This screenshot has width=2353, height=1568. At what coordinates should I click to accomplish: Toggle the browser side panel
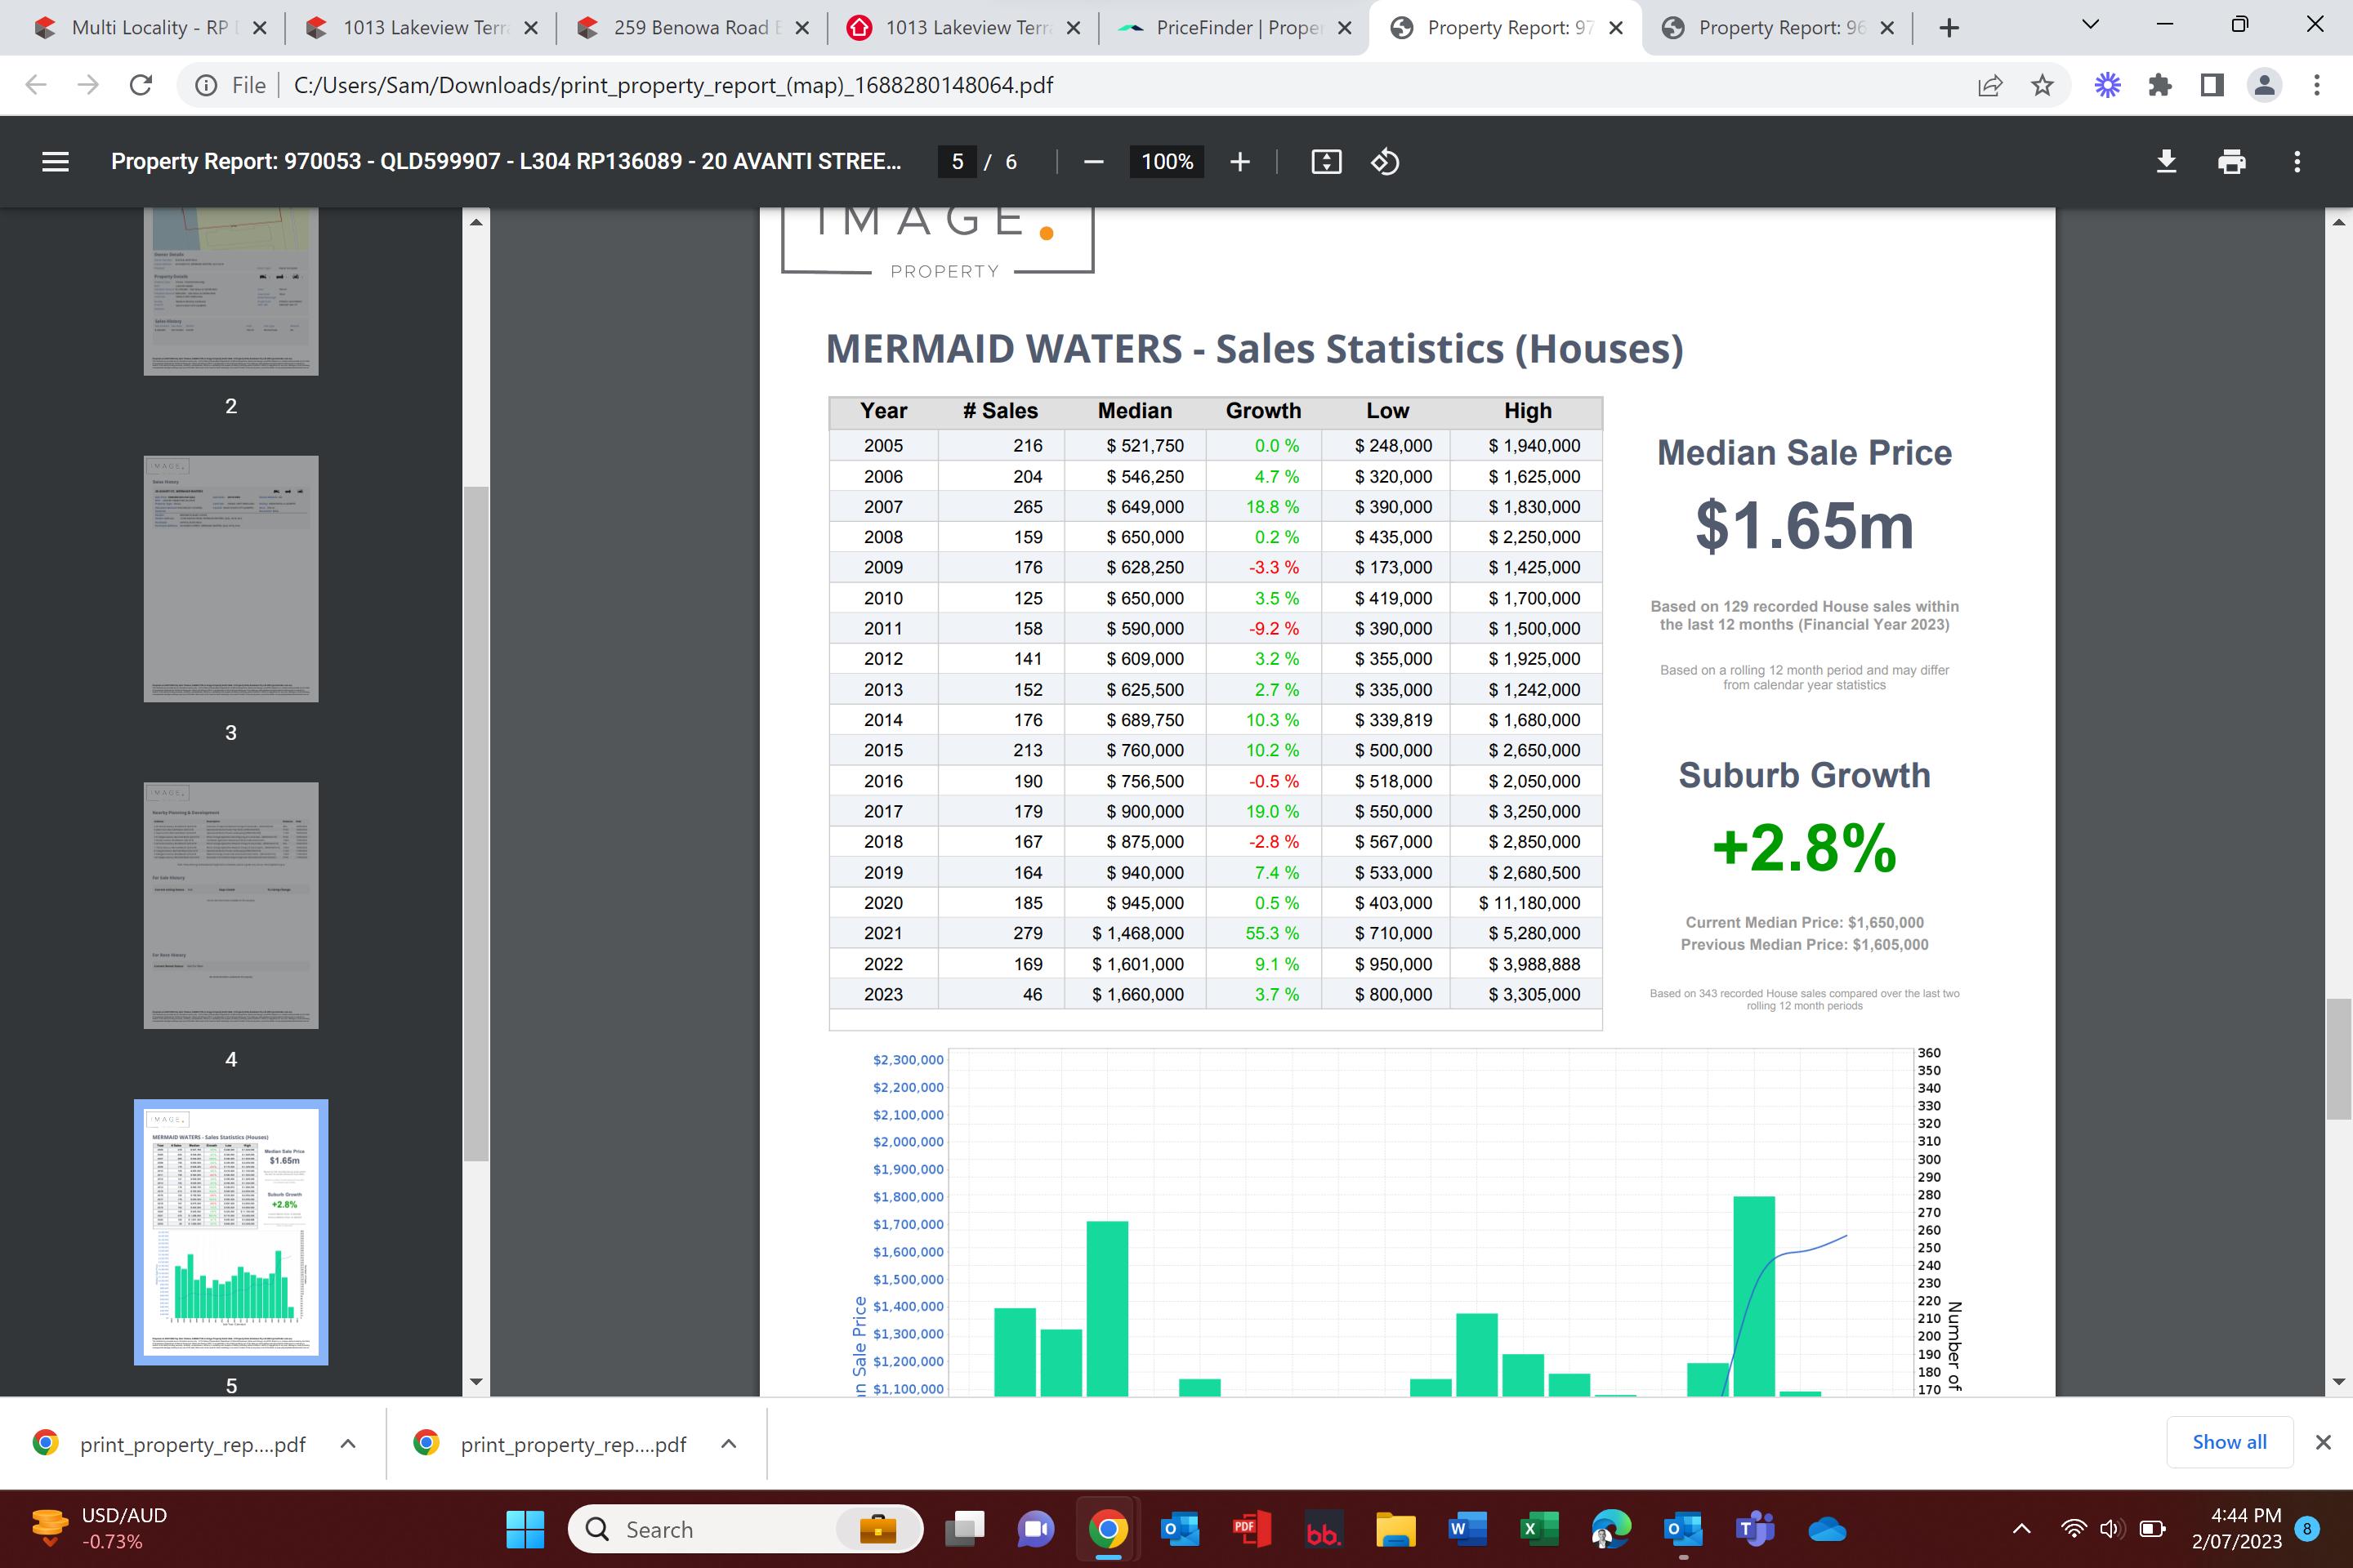pyautogui.click(x=2212, y=85)
